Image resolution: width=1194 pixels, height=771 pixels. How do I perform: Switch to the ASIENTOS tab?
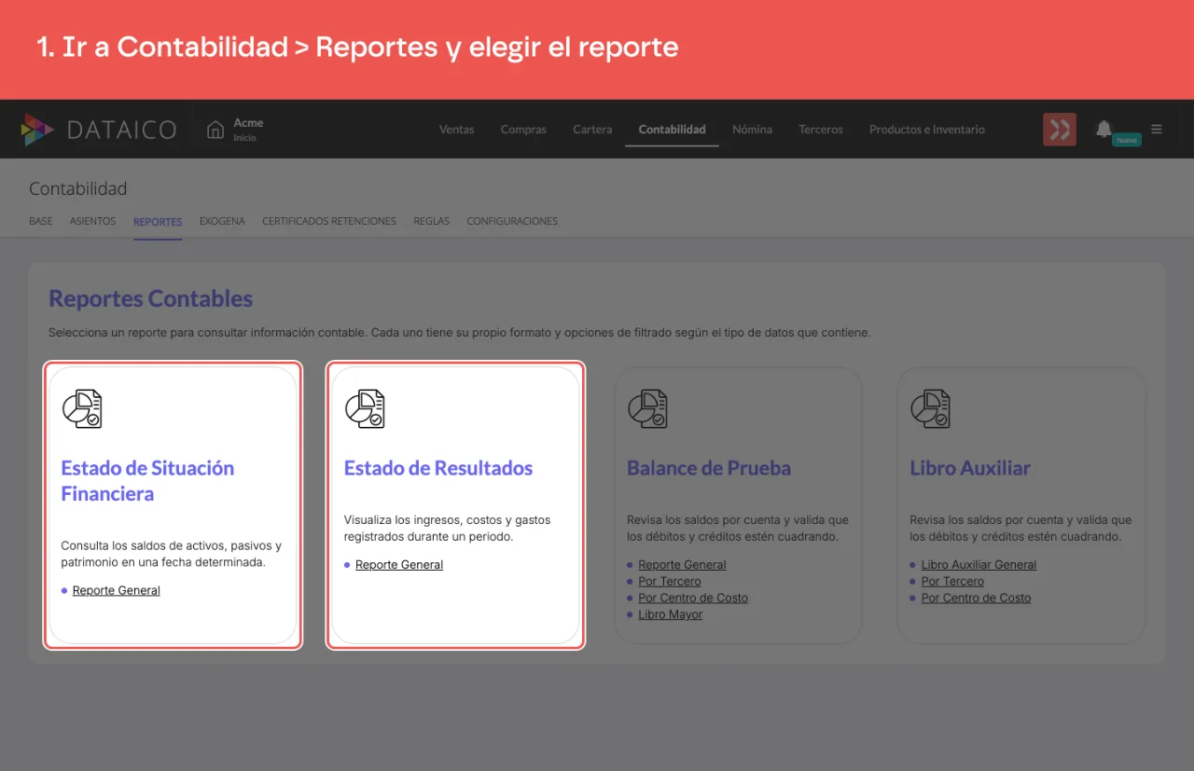click(x=93, y=222)
